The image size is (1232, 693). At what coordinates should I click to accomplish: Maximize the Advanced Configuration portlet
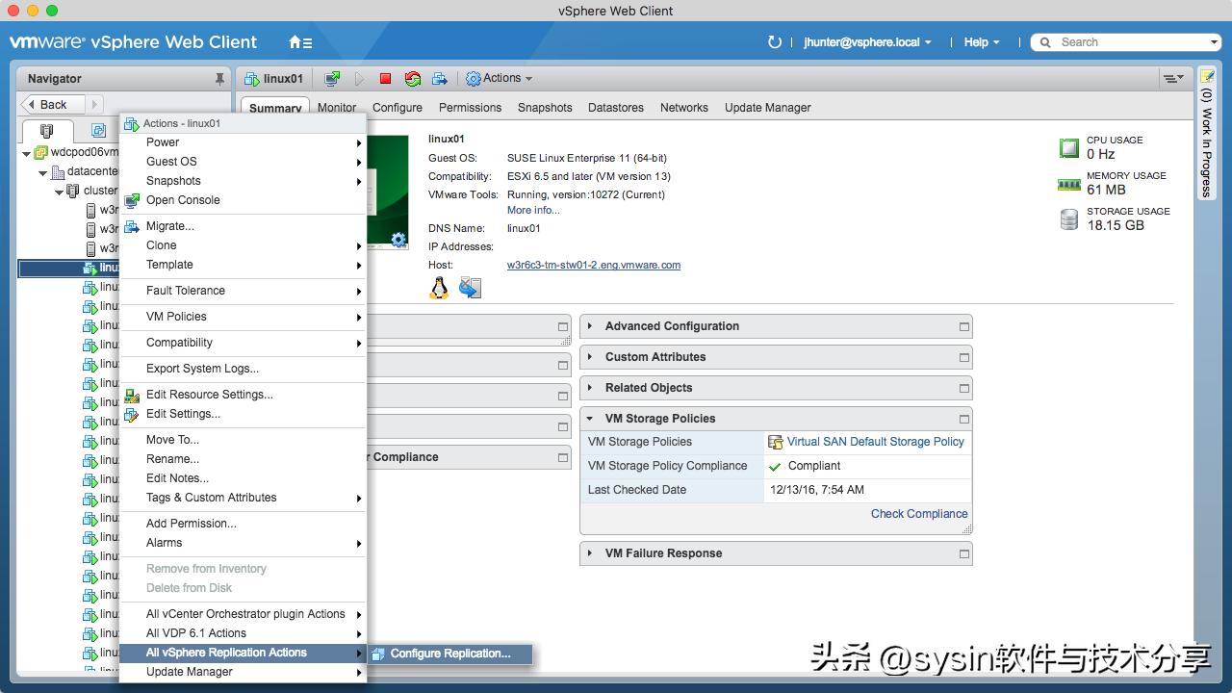[x=963, y=326]
